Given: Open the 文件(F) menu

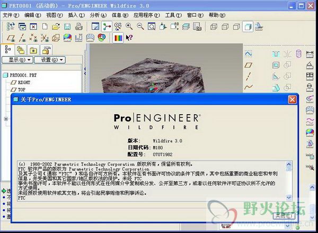Looking at the screenshot, I should 11,15.
